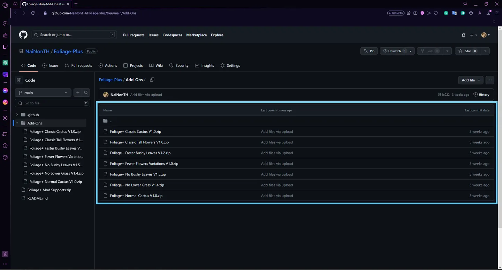Reload the page with the refresh button
The height and width of the screenshot is (270, 502).
click(33, 13)
